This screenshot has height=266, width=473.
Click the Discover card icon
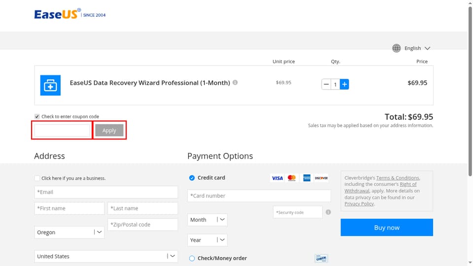click(321, 178)
